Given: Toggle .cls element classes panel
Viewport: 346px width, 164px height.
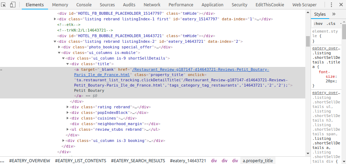Looking at the screenshot, I should (331, 23).
